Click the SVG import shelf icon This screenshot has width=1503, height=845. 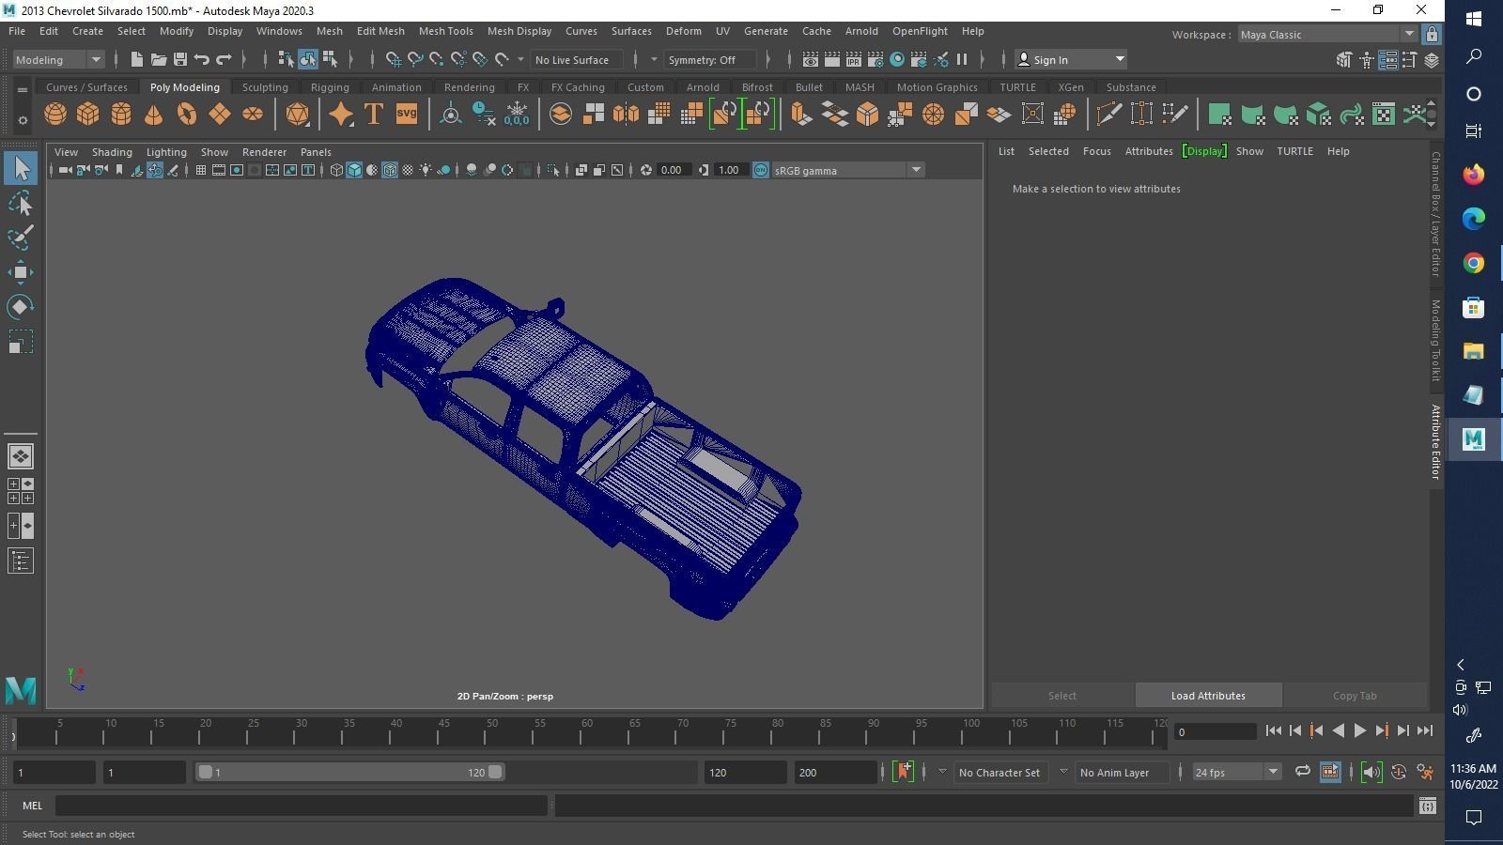pyautogui.click(x=407, y=115)
